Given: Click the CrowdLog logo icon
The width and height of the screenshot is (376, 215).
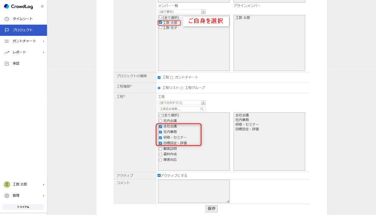Looking at the screenshot, I should click(6, 7).
